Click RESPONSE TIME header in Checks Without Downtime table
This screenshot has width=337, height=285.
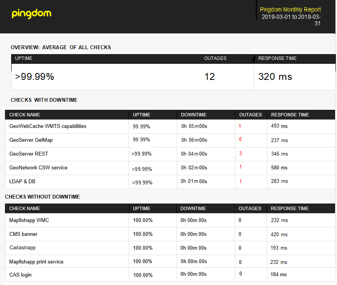pos(290,209)
